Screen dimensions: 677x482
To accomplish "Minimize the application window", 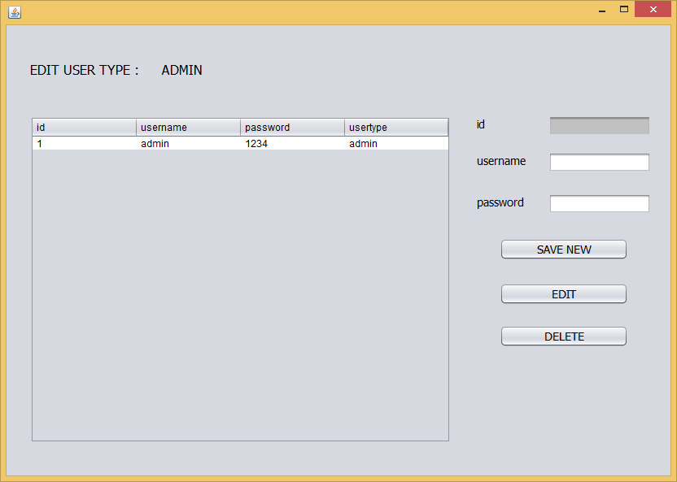I will (602, 11).
